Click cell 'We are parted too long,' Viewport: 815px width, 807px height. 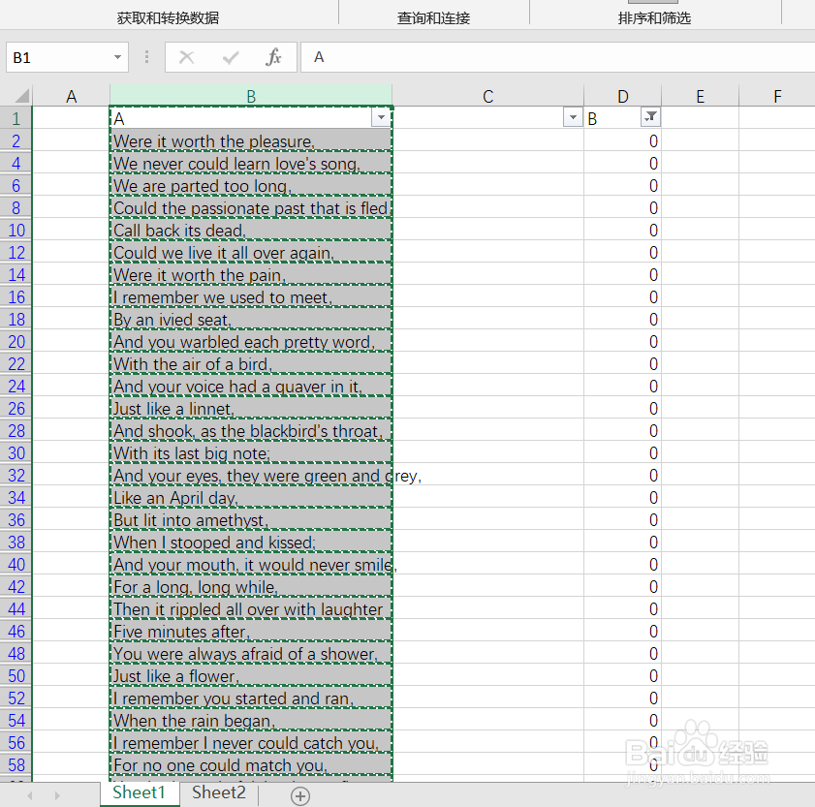251,185
